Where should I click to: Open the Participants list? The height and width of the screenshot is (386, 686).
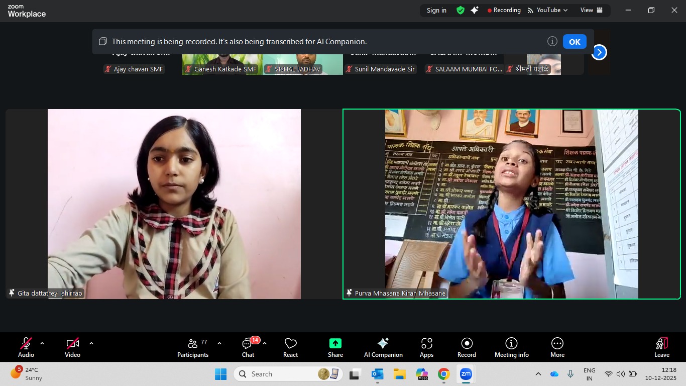point(193,347)
